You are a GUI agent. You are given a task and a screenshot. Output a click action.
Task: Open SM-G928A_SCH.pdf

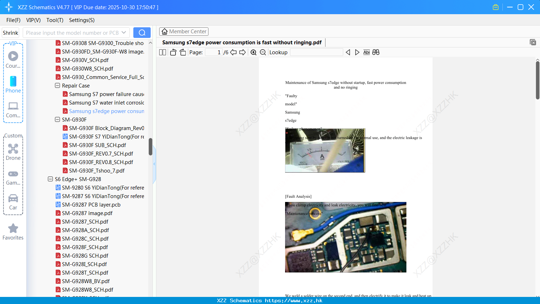82,230
